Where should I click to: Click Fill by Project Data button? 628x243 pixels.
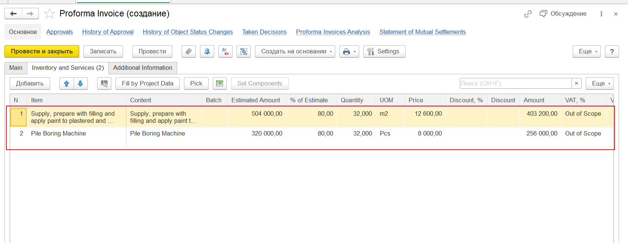coord(148,84)
